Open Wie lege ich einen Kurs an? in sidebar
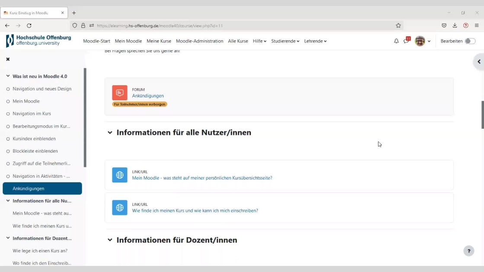484x272 pixels. click(x=40, y=251)
